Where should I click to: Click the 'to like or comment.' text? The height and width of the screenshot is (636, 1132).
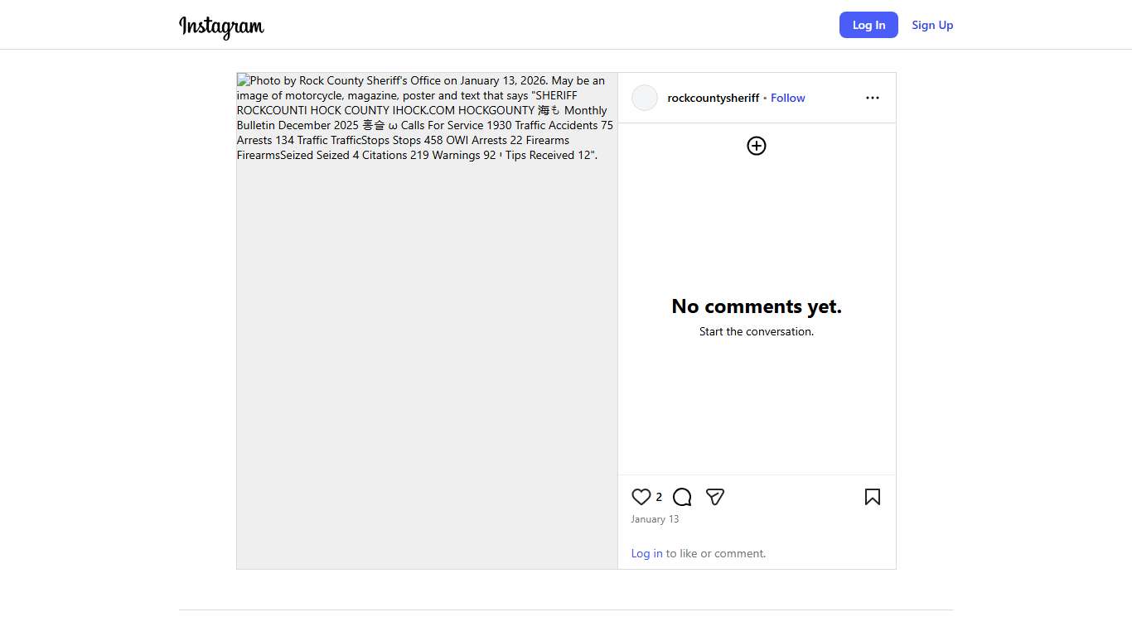coord(716,553)
